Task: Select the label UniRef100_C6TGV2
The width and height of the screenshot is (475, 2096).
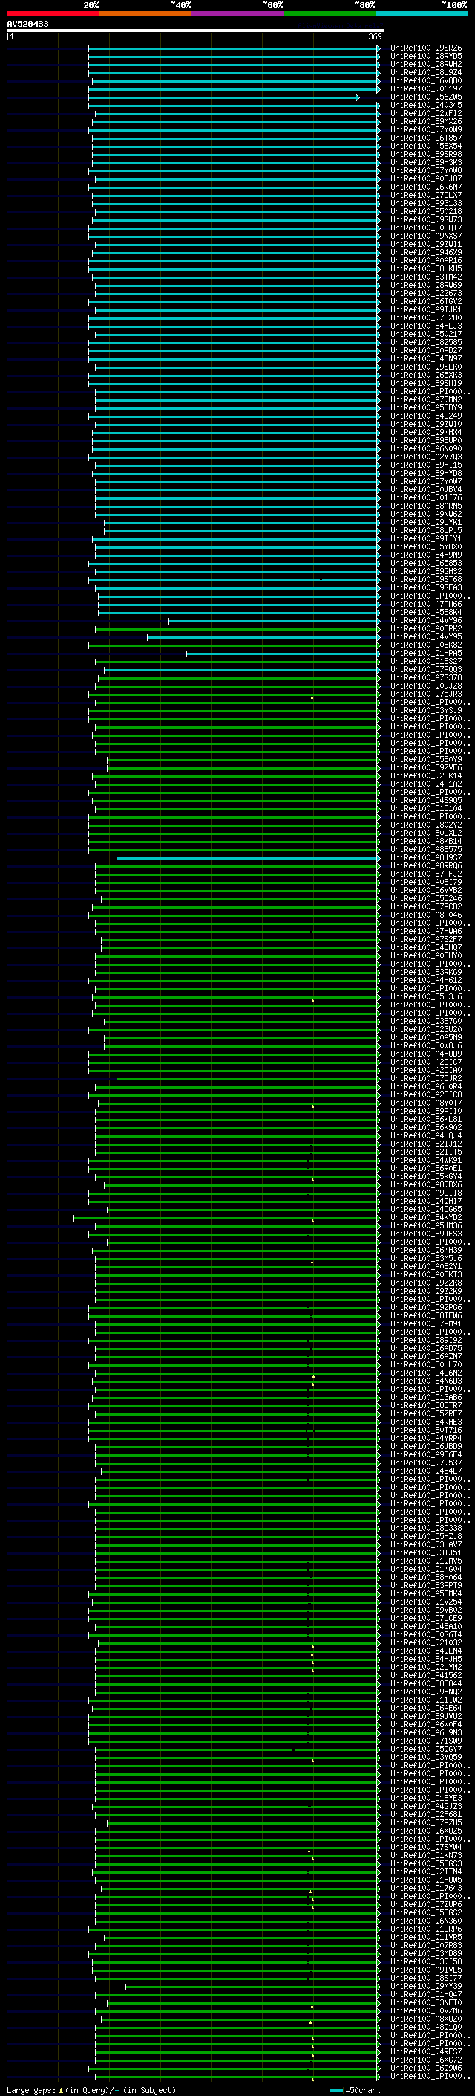Action: pyautogui.click(x=426, y=301)
